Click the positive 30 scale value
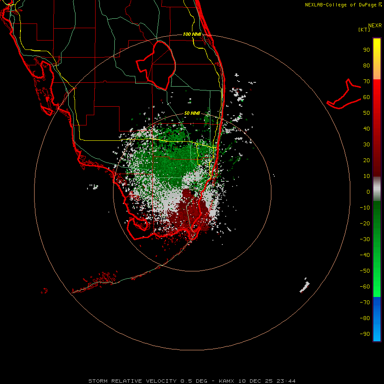The width and height of the screenshot is (384, 384). coord(367,145)
